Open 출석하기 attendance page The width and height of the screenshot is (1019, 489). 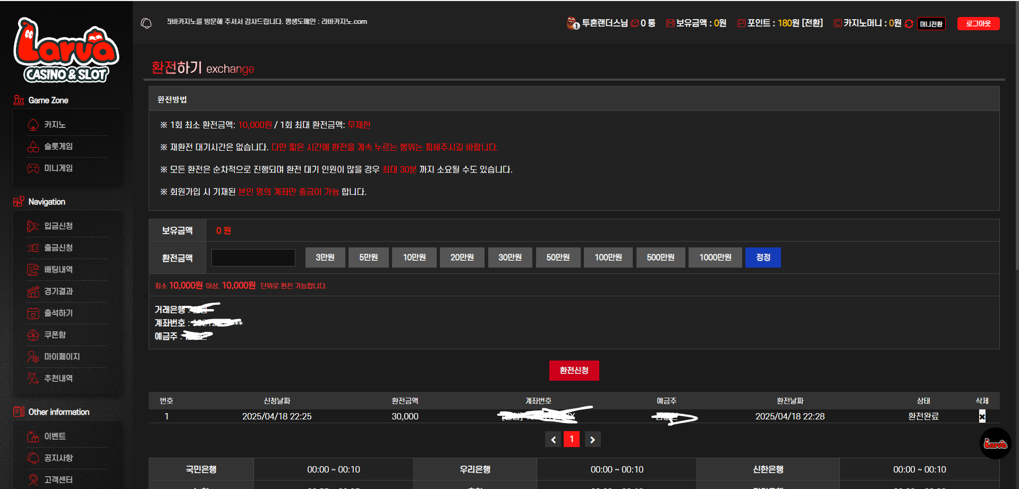(58, 313)
